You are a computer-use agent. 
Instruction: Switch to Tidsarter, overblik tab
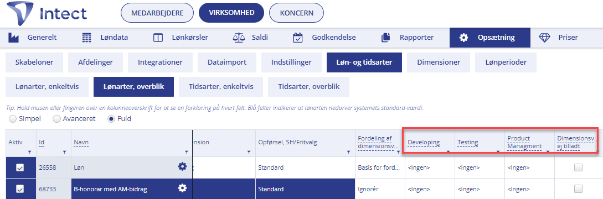[x=309, y=87]
